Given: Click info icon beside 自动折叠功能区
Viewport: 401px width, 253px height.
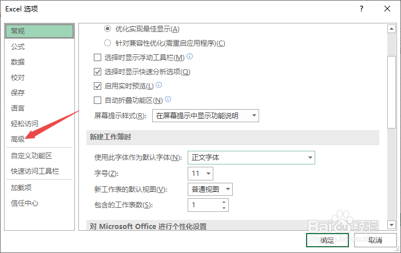Looking at the screenshot, I should pos(168,99).
